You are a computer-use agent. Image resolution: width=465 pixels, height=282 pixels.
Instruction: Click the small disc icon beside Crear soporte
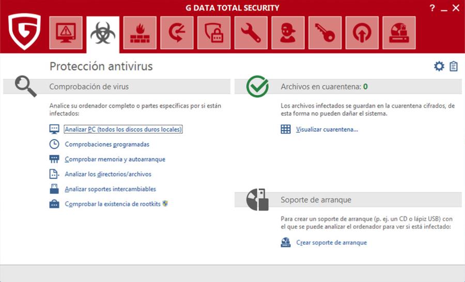(x=286, y=242)
